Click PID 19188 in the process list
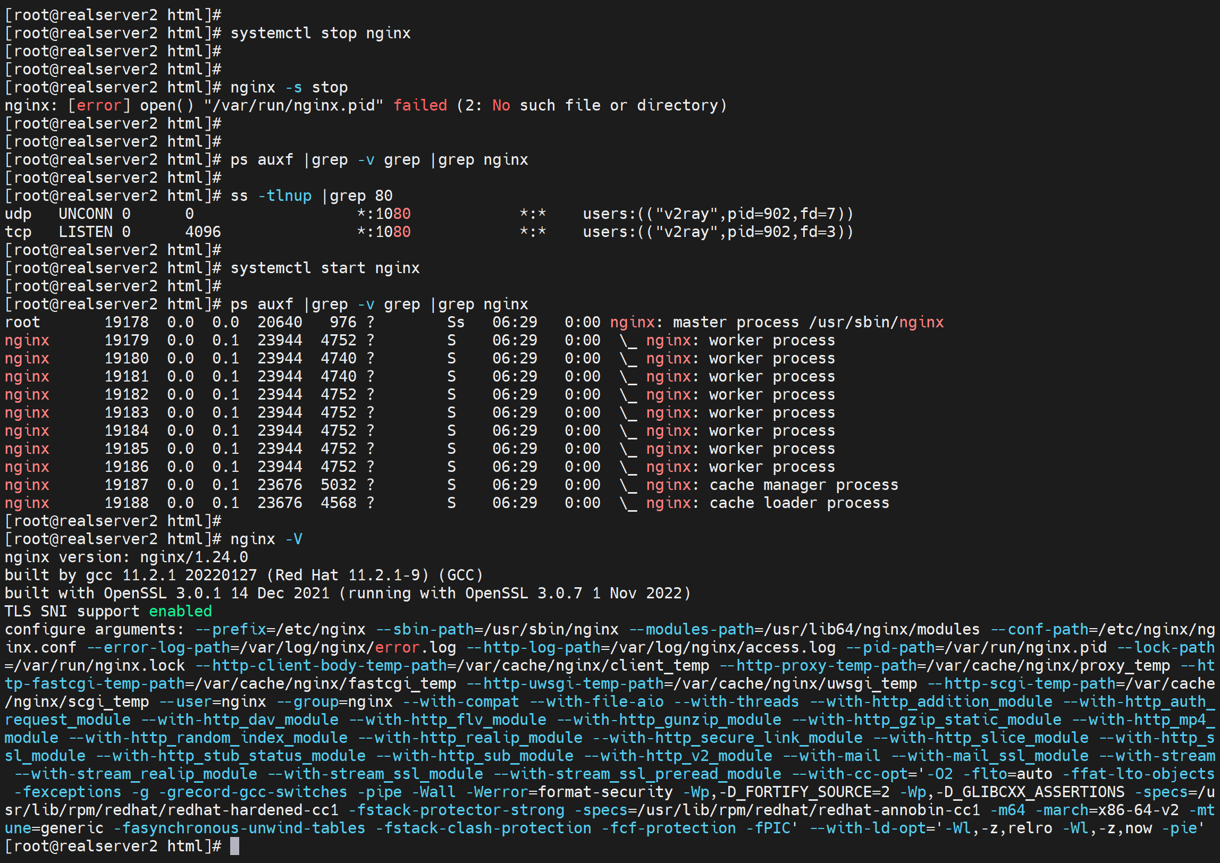The height and width of the screenshot is (863, 1220). [127, 503]
